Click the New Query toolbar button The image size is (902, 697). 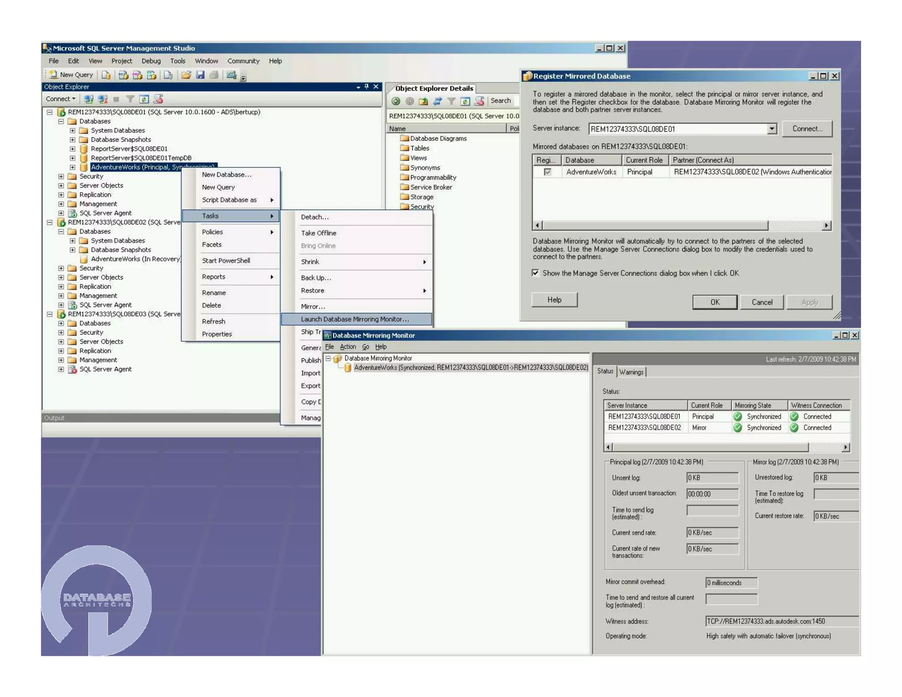(x=71, y=75)
